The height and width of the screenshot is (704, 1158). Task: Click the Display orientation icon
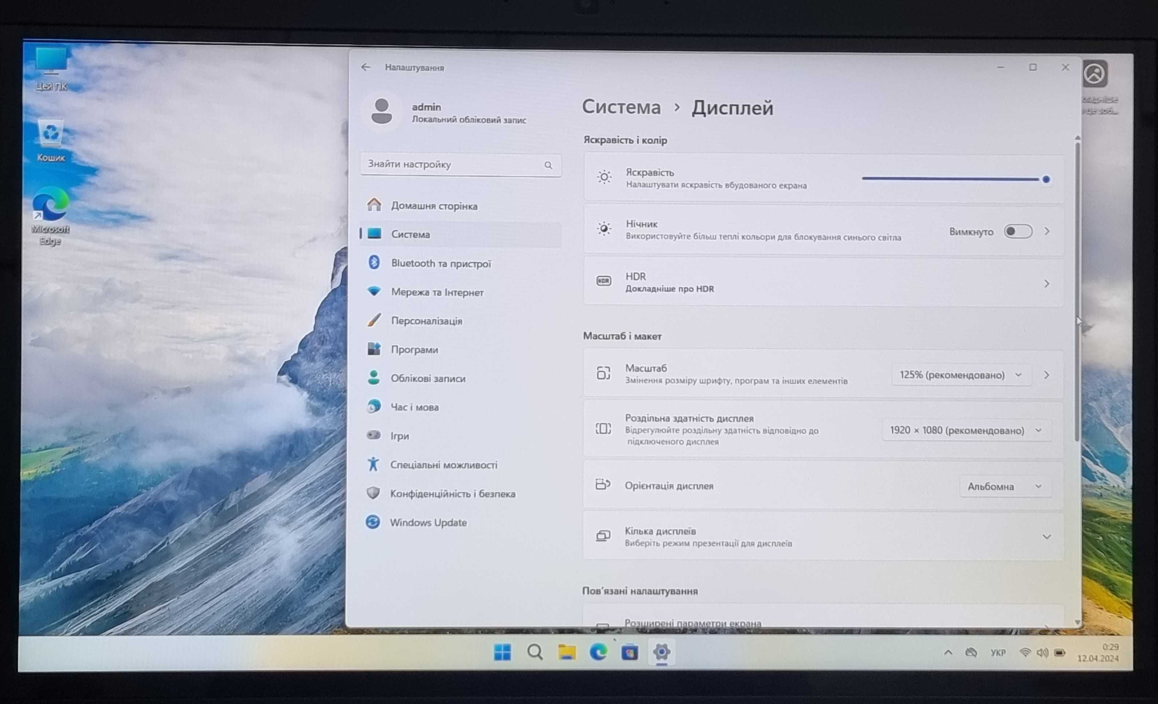pos(603,484)
